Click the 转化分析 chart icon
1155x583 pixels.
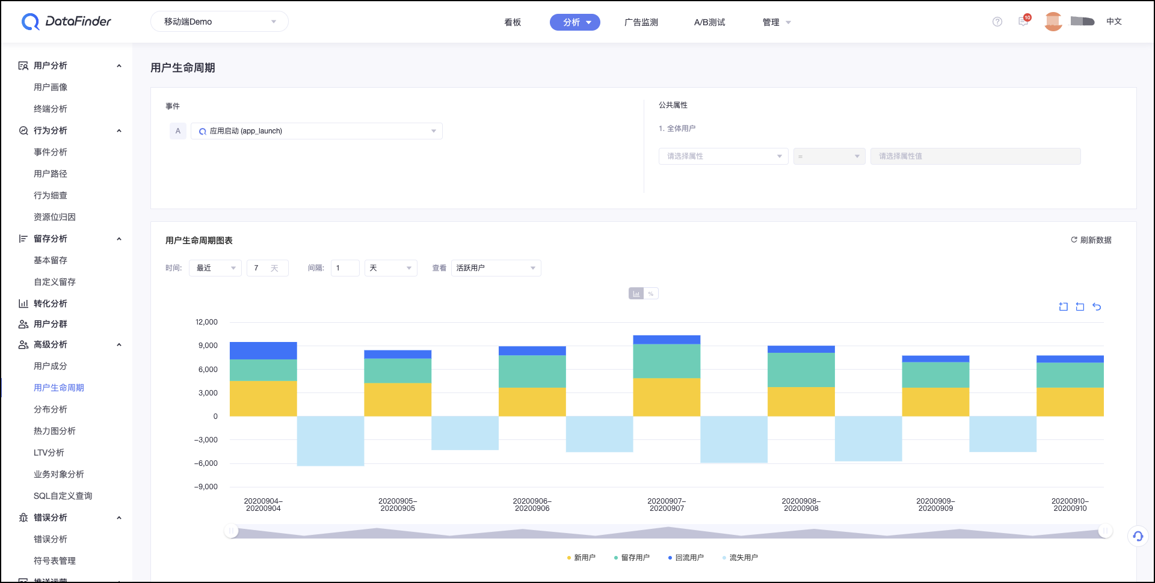point(23,304)
